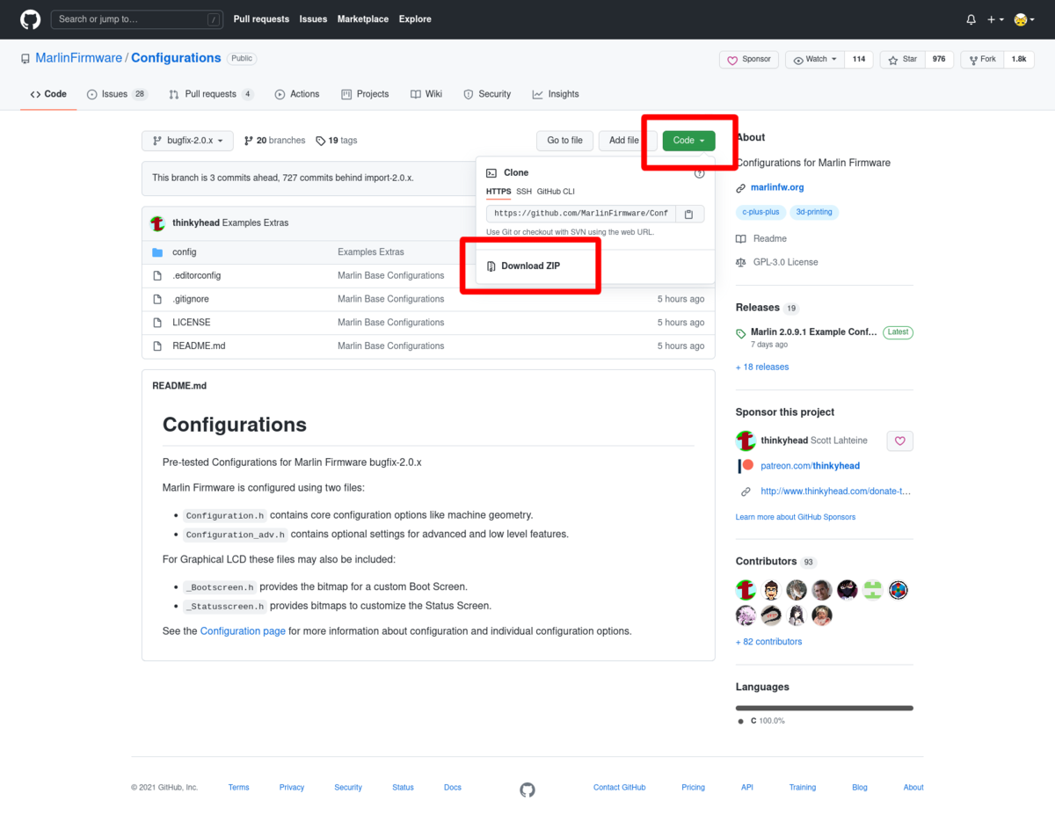The height and width of the screenshot is (830, 1055).
Task: Click the Go to file button
Action: click(564, 141)
